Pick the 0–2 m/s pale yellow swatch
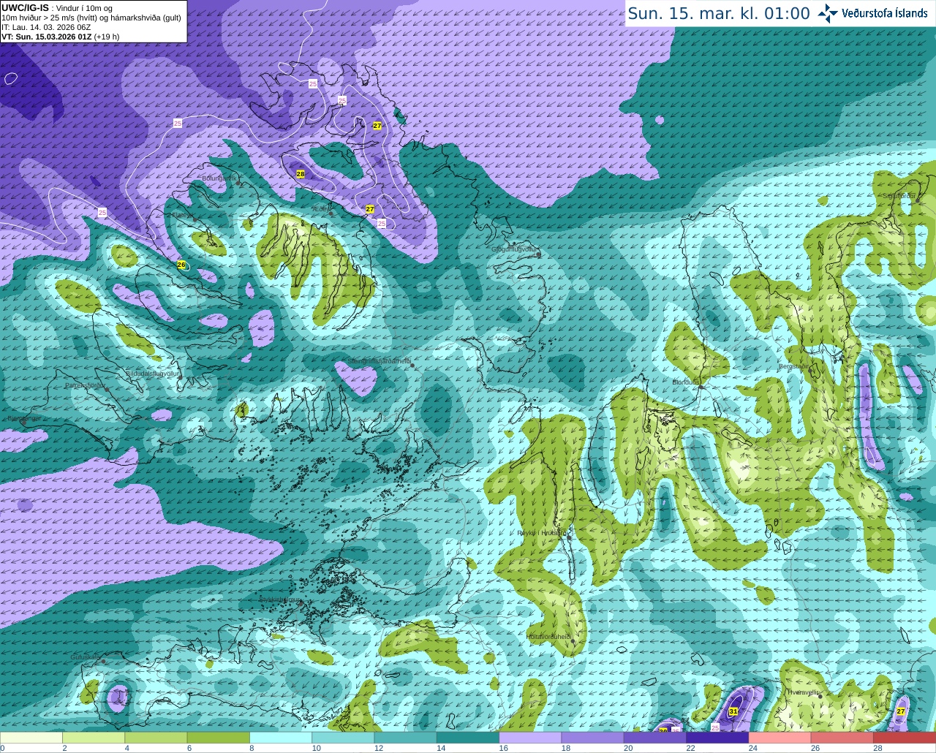Viewport: 936px width, 753px height. point(31,738)
